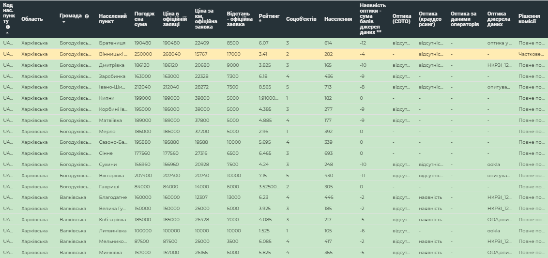The width and height of the screenshot is (548, 258).
Task: Click the Рейтинг column header
Action: (x=268, y=19)
